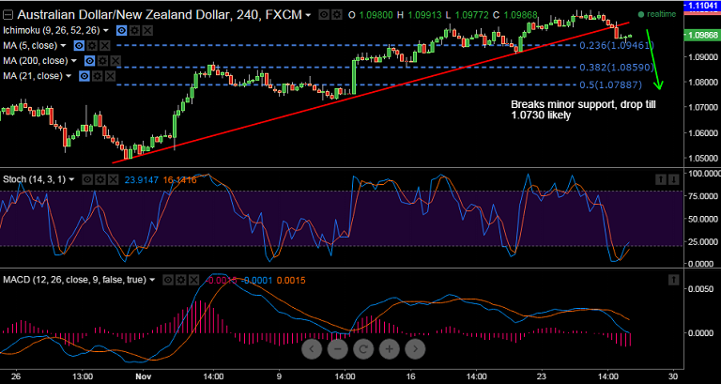Image resolution: width=721 pixels, height=384 pixels.
Task: Pan chart right with forward arrow
Action: pos(415,348)
